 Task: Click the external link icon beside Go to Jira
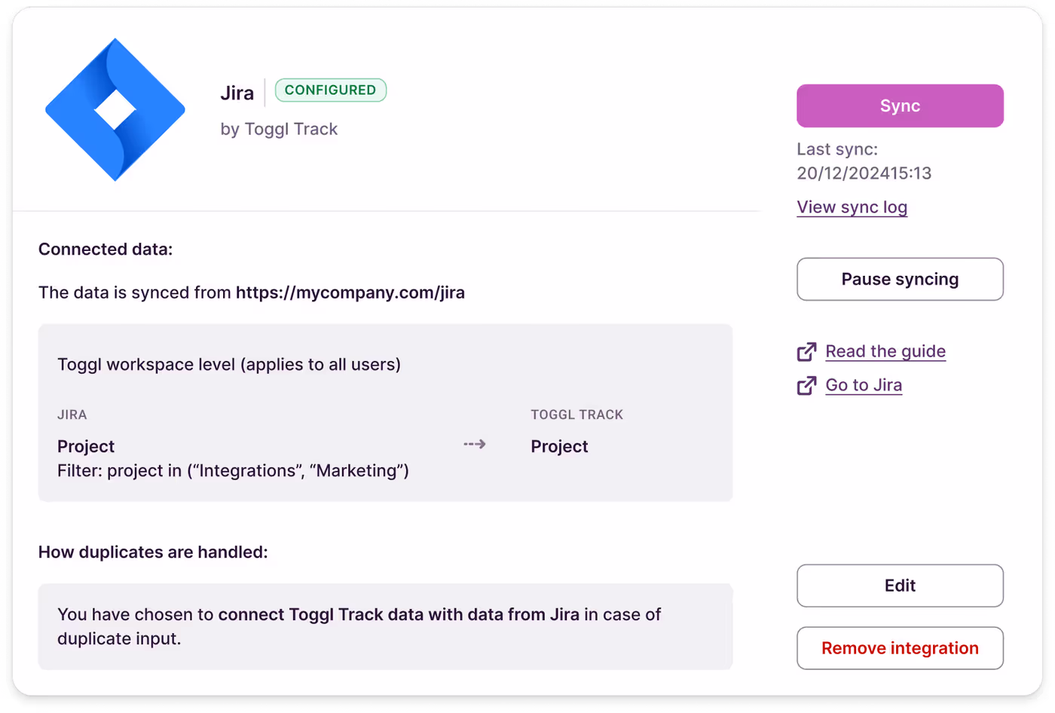806,386
